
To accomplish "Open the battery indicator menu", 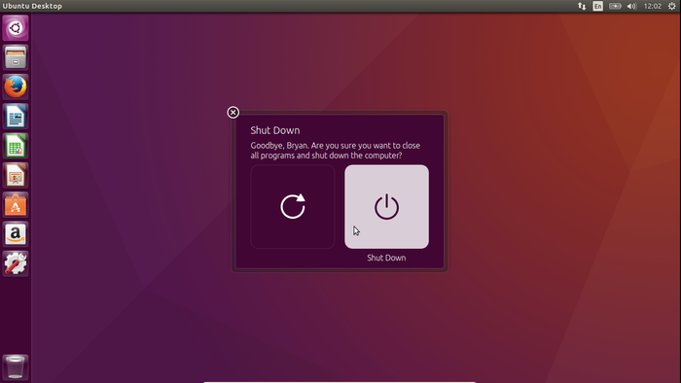I will (615, 6).
